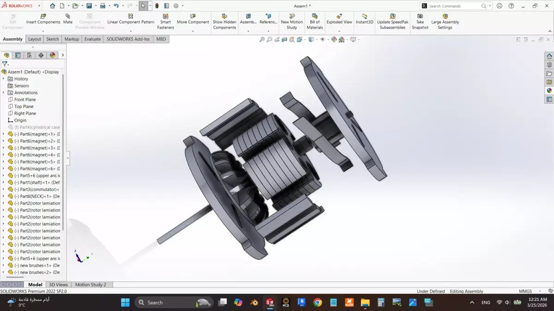Switch to the ConfigurationManager panel icon
This screenshot has height=311, width=554.
pyautogui.click(x=29, y=55)
